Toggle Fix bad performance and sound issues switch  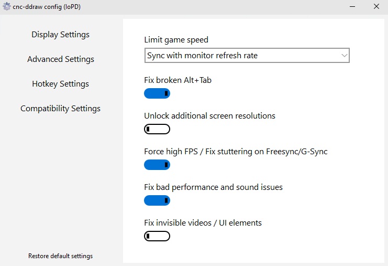157,200
